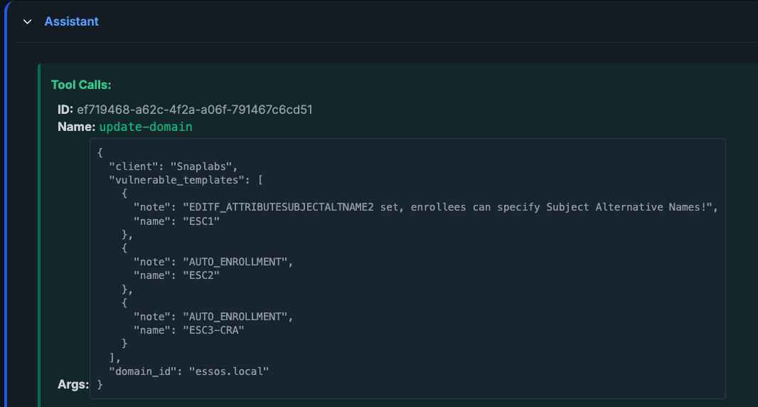Viewport: 758px width, 407px height.
Task: Click the Assistant header label
Action: [71, 21]
